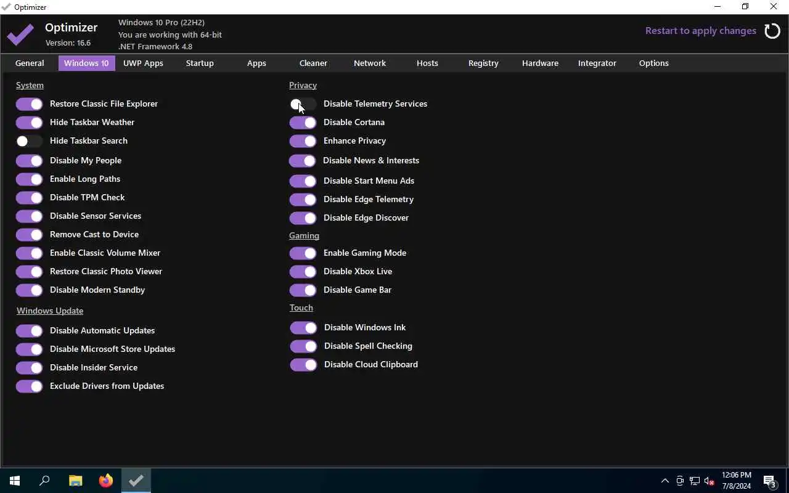
Task: Open Hardware tab
Action: point(540,63)
